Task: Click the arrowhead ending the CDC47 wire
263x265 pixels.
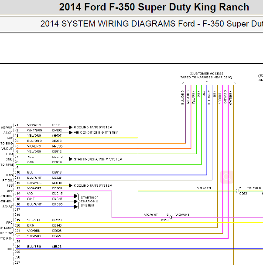Action: (76, 201)
